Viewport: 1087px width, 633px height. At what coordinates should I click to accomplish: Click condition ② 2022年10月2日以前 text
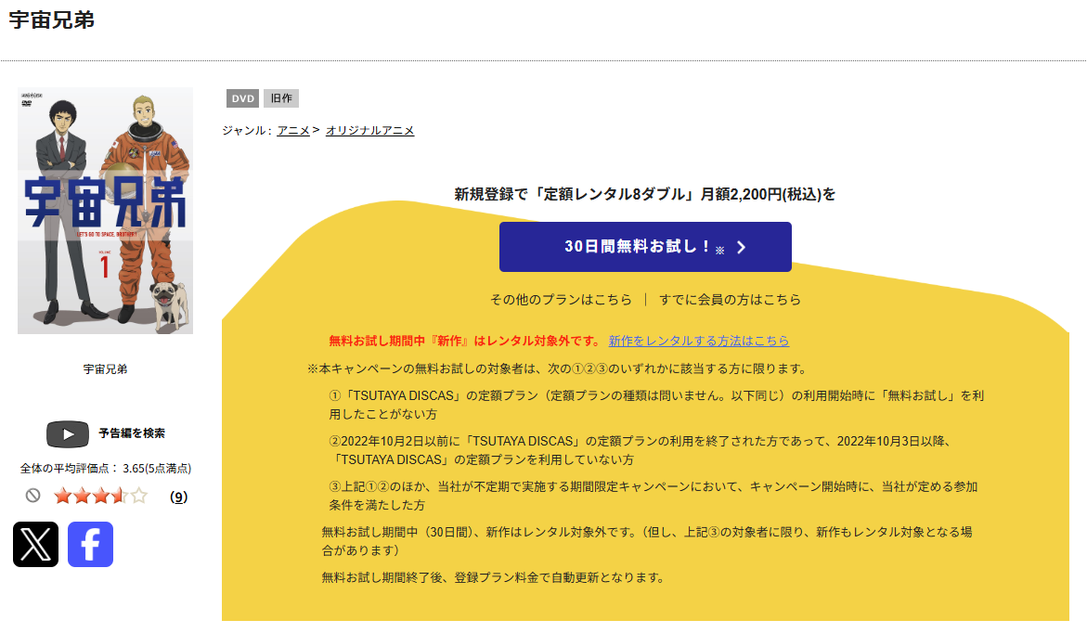tap(640, 451)
